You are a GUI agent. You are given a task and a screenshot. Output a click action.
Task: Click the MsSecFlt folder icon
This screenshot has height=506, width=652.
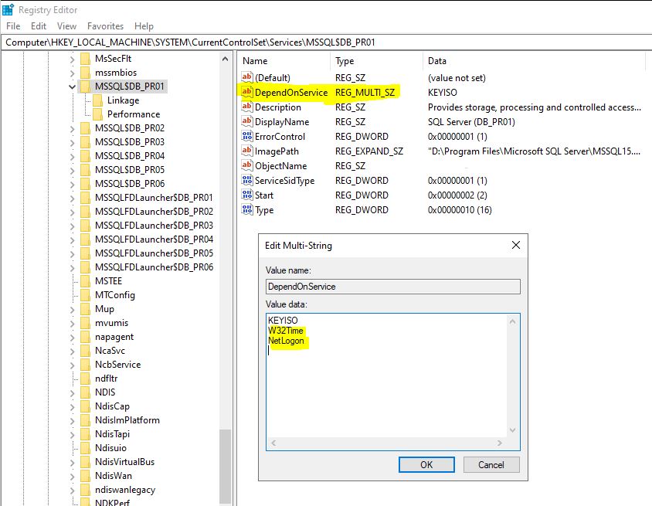point(85,59)
